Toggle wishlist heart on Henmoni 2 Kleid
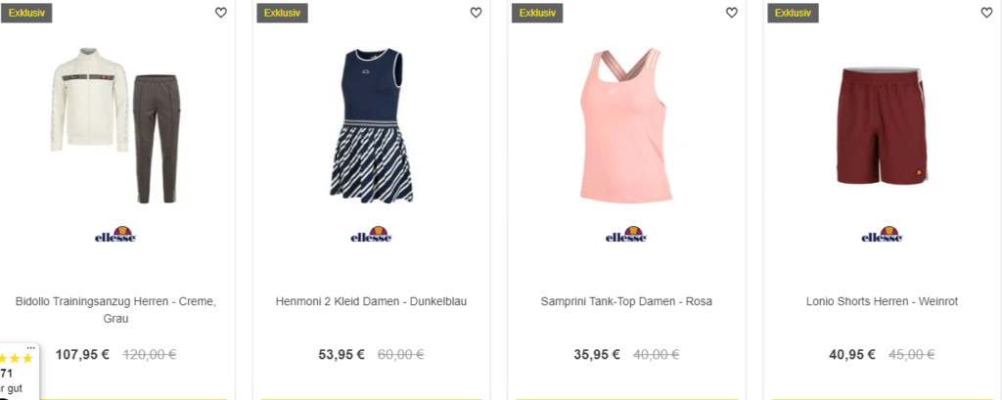 tap(476, 13)
